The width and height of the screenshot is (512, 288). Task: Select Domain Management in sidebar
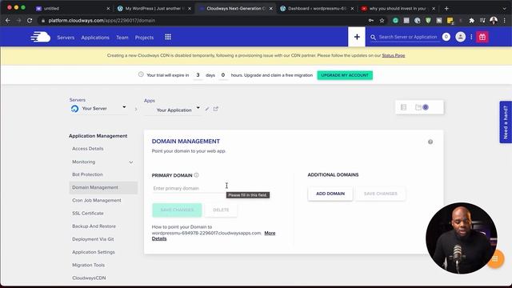(103, 187)
